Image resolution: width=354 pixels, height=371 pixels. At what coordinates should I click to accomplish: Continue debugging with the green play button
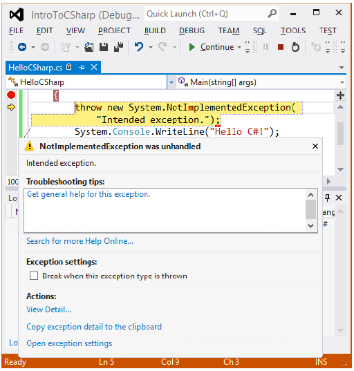click(192, 47)
